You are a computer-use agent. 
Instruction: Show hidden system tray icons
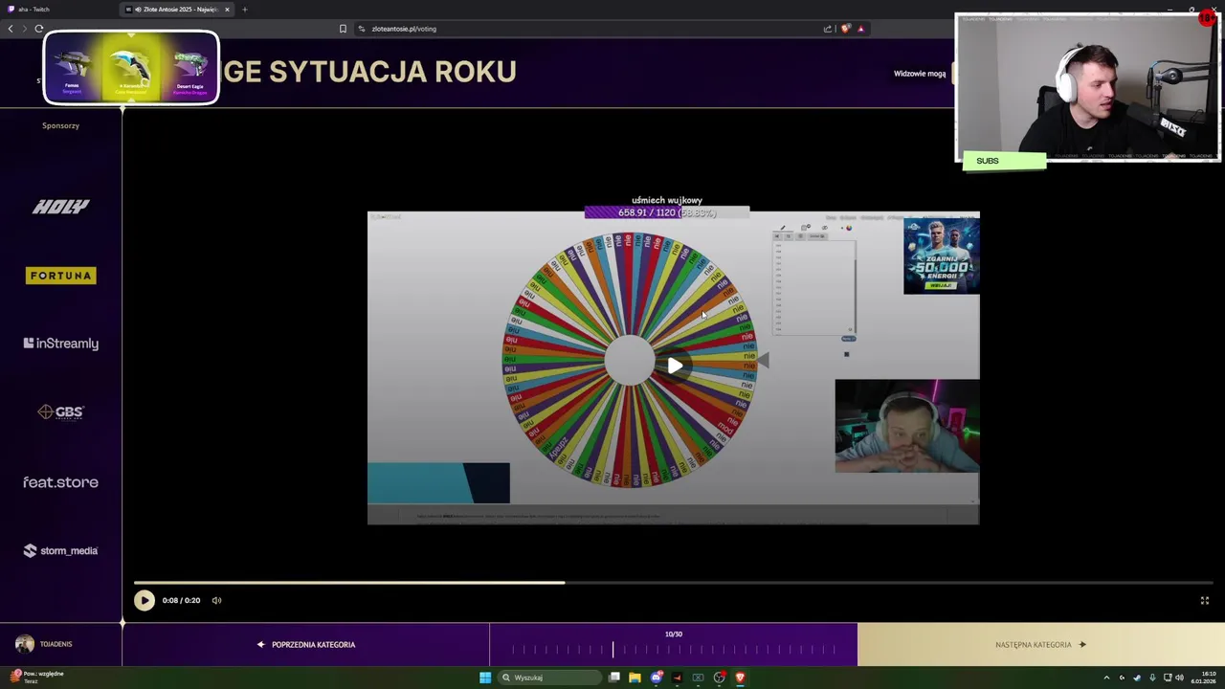point(1107,678)
